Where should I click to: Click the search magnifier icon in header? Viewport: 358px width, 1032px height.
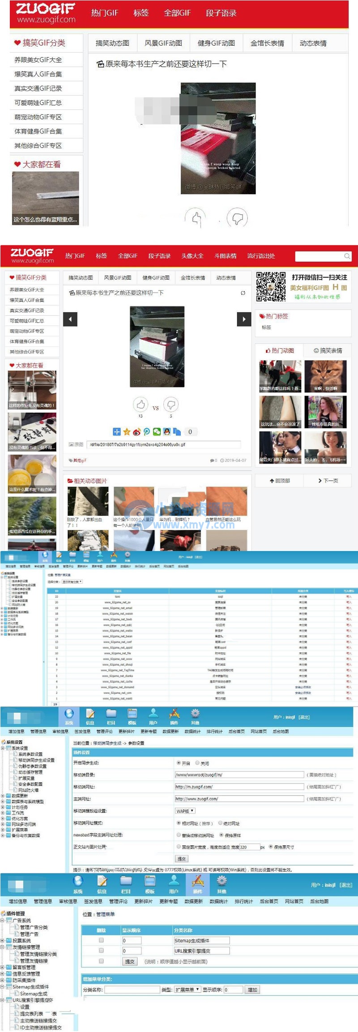(x=347, y=256)
